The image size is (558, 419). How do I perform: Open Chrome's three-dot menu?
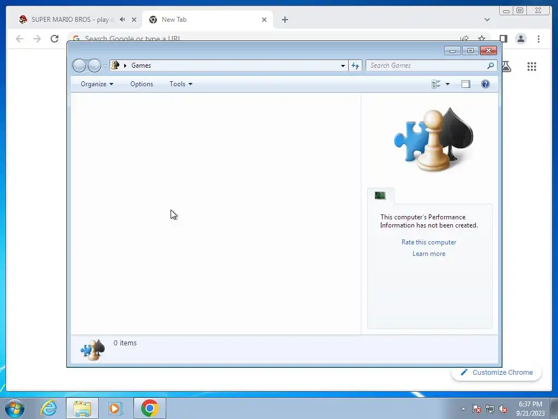point(538,39)
